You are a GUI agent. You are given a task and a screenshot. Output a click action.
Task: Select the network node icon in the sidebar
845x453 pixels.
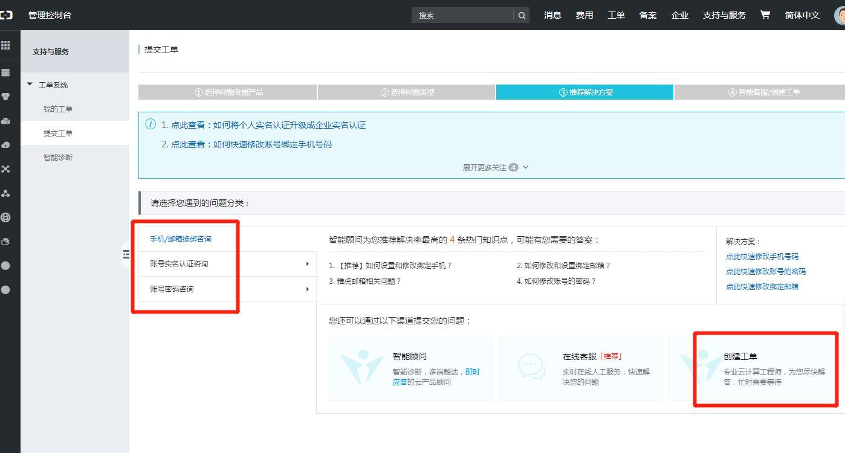click(6, 193)
